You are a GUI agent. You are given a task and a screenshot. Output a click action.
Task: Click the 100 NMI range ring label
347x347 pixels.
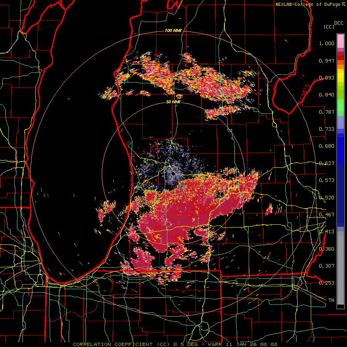(x=173, y=30)
